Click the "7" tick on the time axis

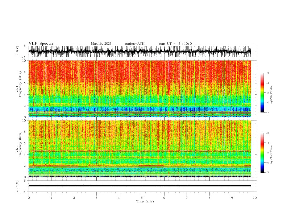187,198
